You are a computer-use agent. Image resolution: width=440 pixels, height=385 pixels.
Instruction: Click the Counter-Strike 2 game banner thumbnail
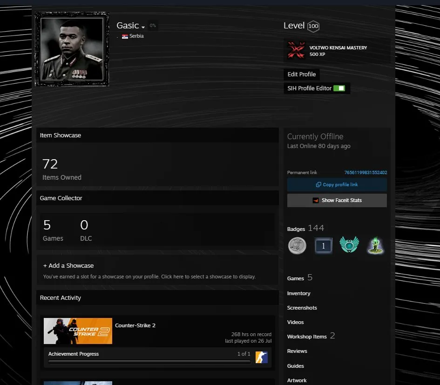click(x=78, y=331)
